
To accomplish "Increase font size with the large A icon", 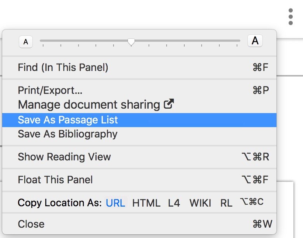I will click(254, 41).
